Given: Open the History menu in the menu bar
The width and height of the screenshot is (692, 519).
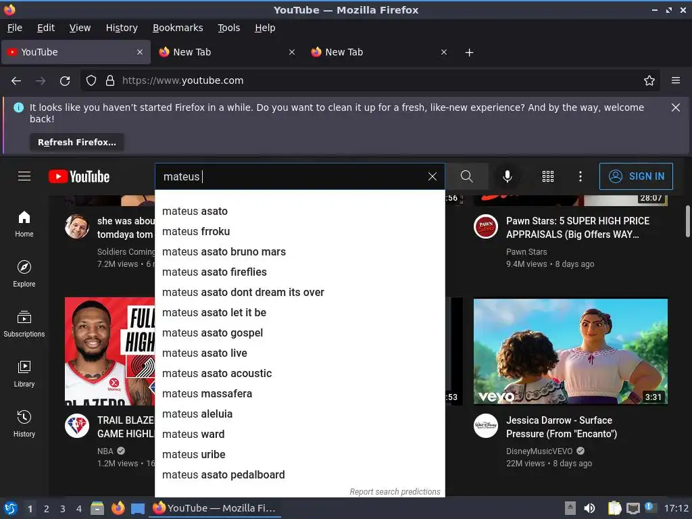Looking at the screenshot, I should pos(122,28).
